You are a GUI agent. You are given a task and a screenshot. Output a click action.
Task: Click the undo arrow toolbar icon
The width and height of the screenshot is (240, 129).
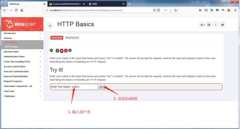coord(223,10)
